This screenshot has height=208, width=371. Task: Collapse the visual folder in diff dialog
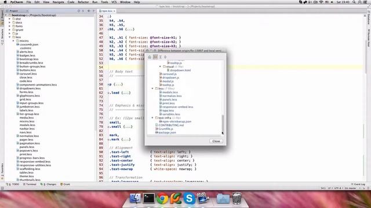[160, 67]
